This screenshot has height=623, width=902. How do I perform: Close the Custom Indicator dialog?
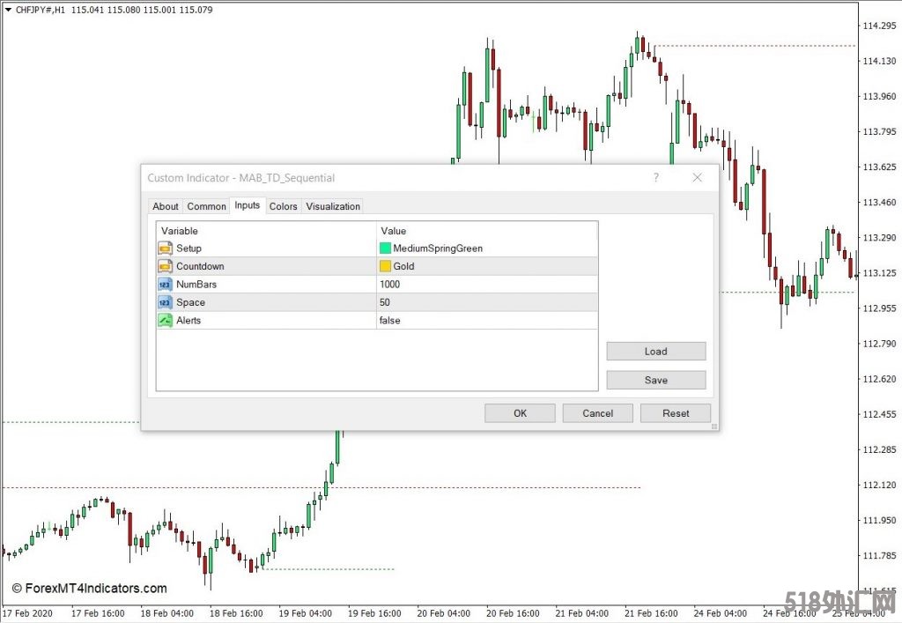coord(697,178)
